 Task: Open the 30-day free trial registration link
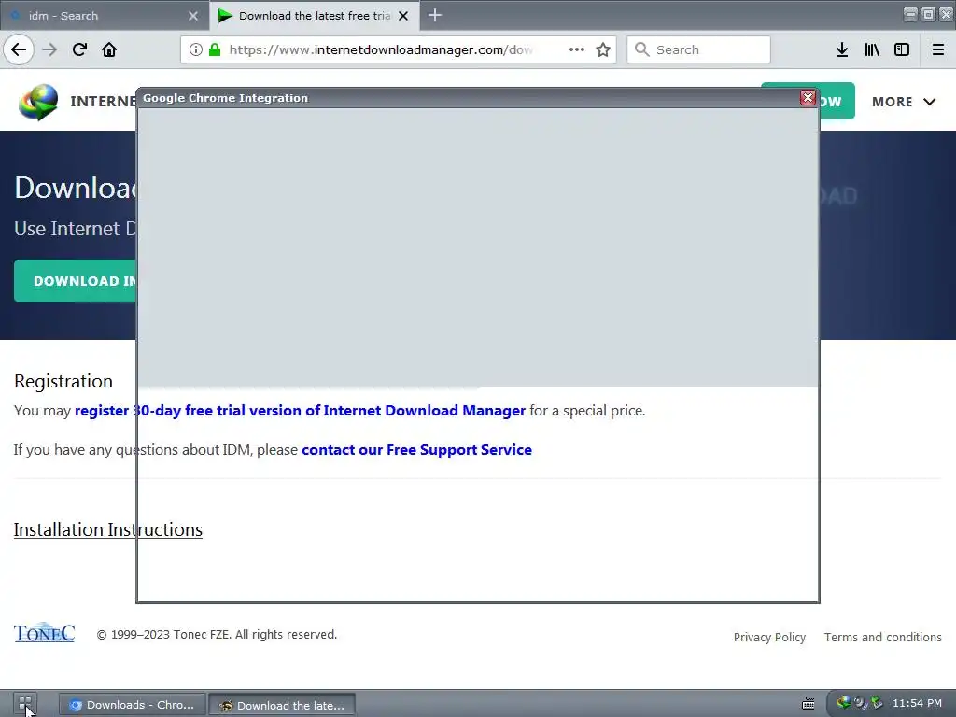pyautogui.click(x=300, y=411)
